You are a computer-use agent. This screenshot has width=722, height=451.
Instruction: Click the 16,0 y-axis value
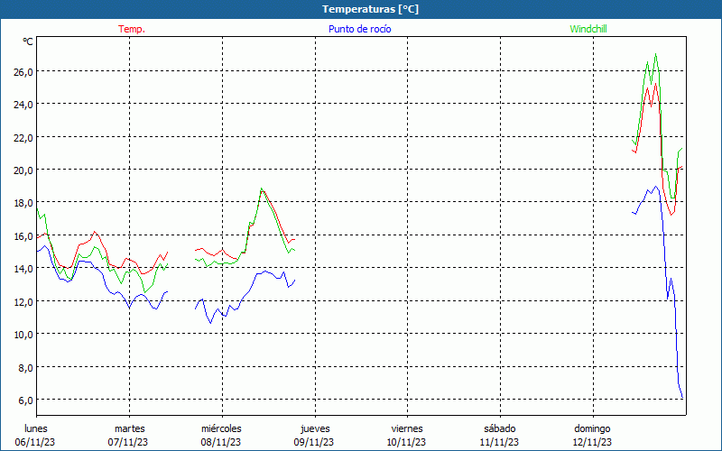(x=23, y=236)
